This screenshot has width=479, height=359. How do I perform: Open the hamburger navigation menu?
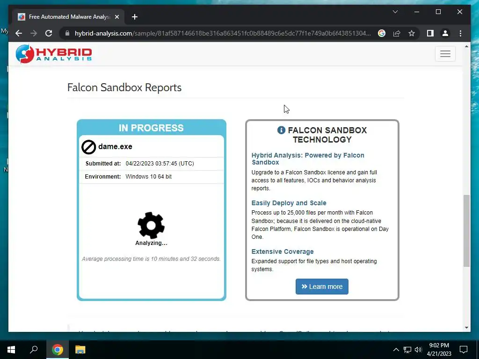445,54
